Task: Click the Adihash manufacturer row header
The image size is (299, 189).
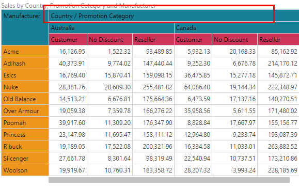Action: pyautogui.click(x=25, y=63)
